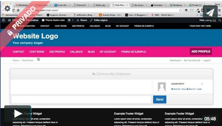The height and width of the screenshot is (126, 222).
Task: Click the browser home icon
Action: point(18,10)
